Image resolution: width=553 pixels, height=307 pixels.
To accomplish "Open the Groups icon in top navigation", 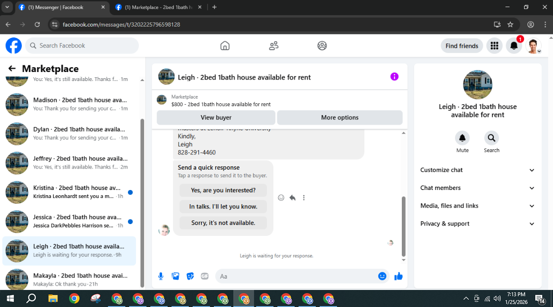I will point(322,46).
